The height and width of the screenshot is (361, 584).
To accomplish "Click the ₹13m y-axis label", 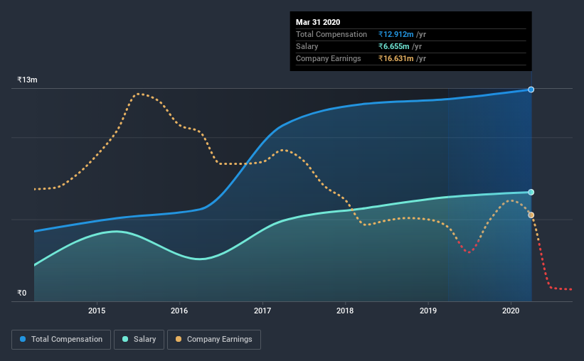I will coord(27,80).
